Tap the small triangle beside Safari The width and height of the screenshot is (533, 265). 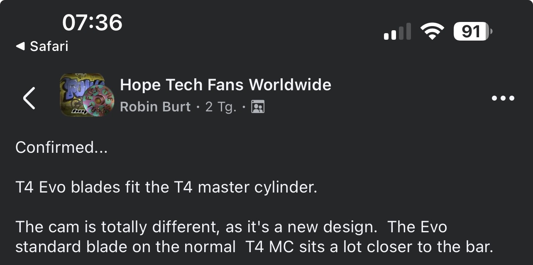(x=20, y=46)
